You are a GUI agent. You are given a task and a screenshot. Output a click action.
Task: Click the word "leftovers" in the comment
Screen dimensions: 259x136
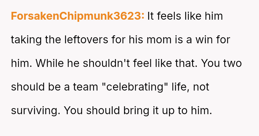(86, 40)
